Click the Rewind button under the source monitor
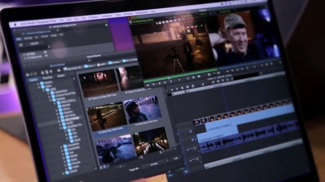The width and height of the screenshot is (325, 182). [x=148, y=85]
